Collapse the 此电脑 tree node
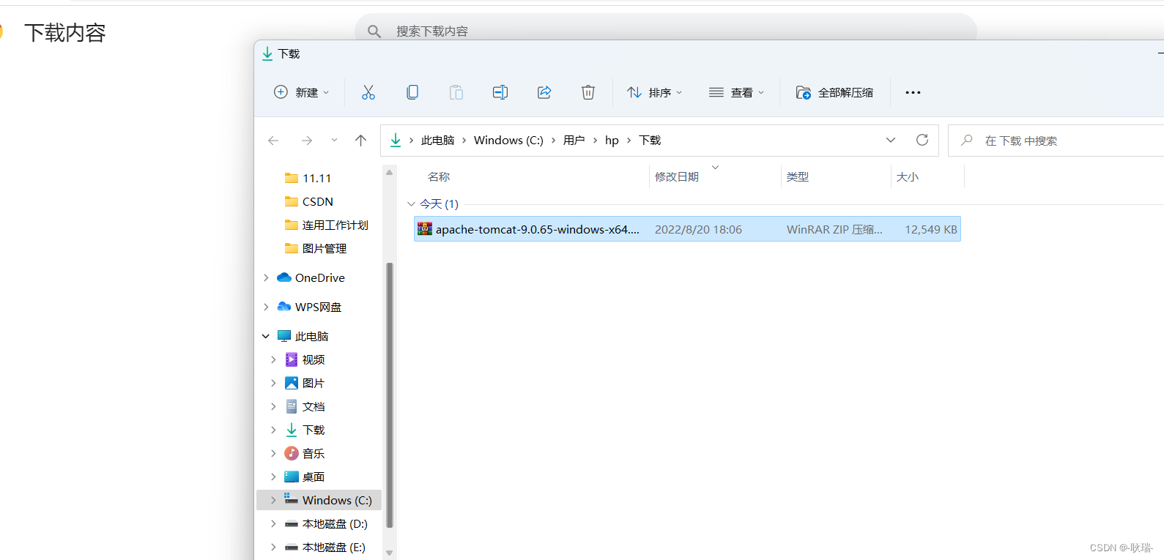Viewport: 1164px width, 560px height. (x=266, y=336)
